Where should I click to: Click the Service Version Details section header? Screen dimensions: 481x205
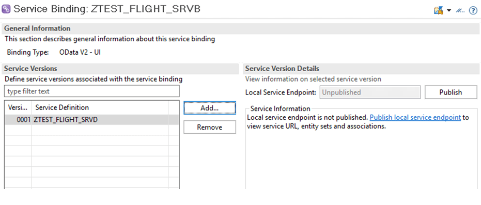(x=361, y=69)
